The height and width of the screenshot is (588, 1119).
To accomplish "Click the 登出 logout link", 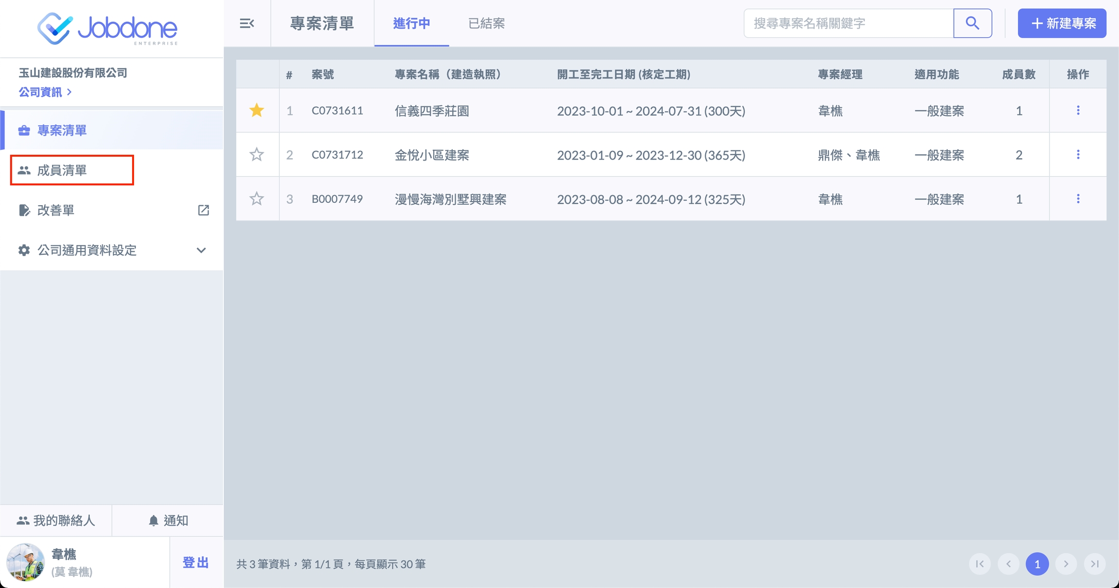I will click(196, 563).
